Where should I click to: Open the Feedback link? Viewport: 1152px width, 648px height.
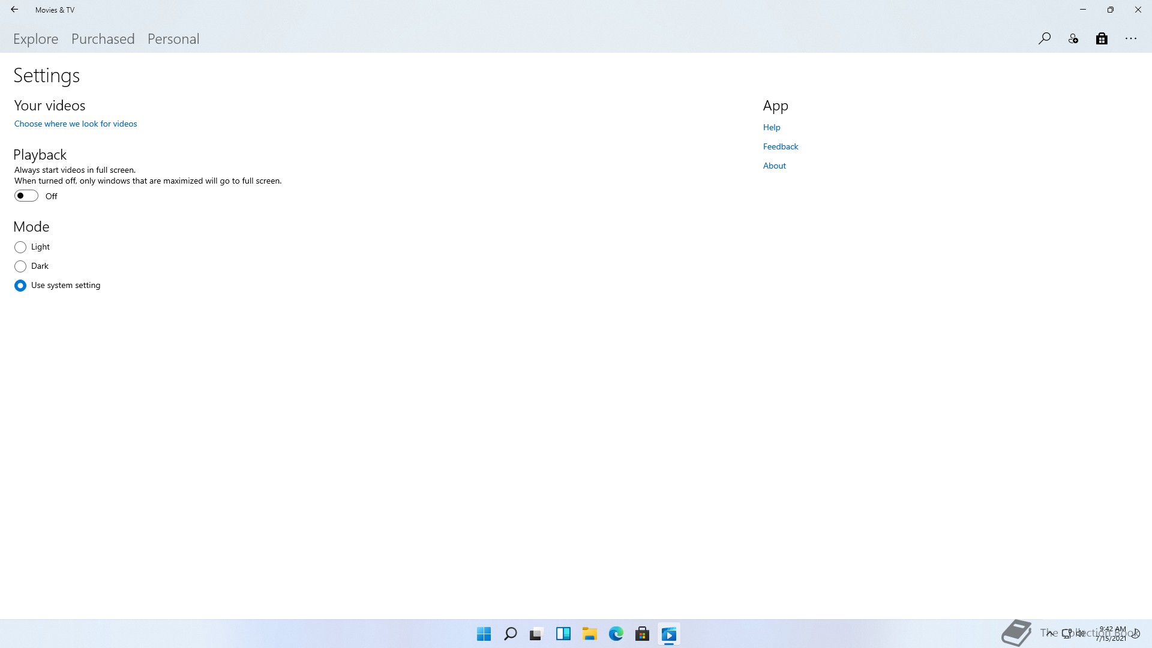click(780, 146)
